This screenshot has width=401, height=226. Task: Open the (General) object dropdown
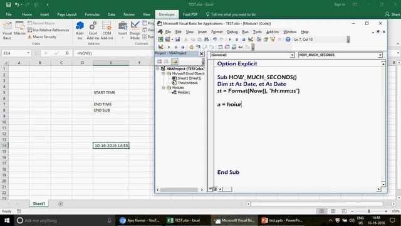pos(292,55)
